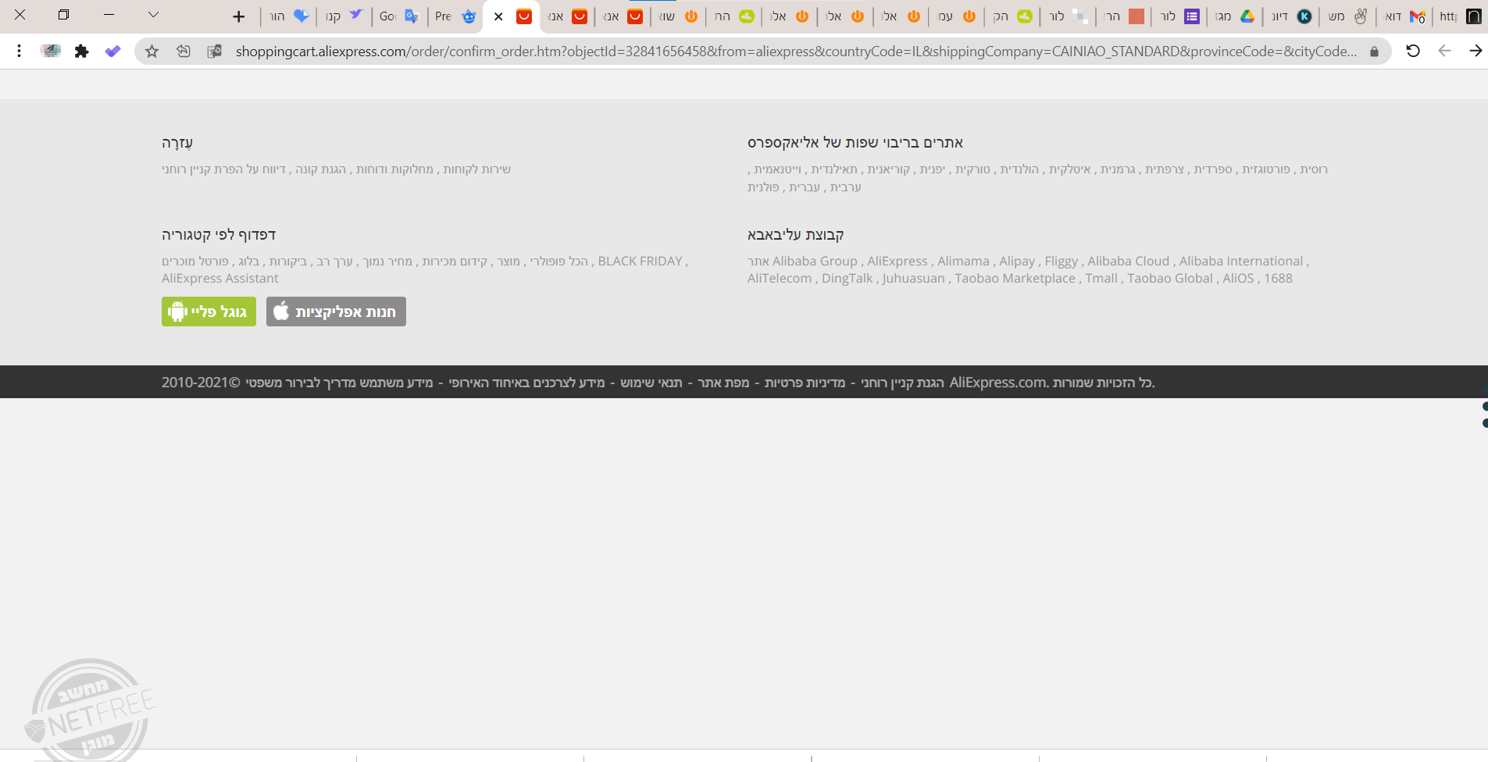Screen dimensions: 1488x762
Task: Open the AliTelecom link
Action: (x=780, y=279)
